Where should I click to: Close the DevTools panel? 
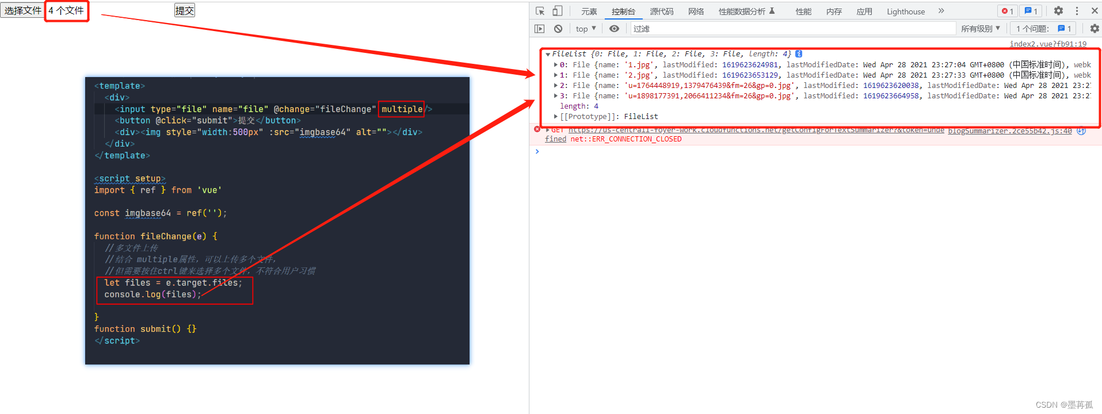coord(1095,11)
